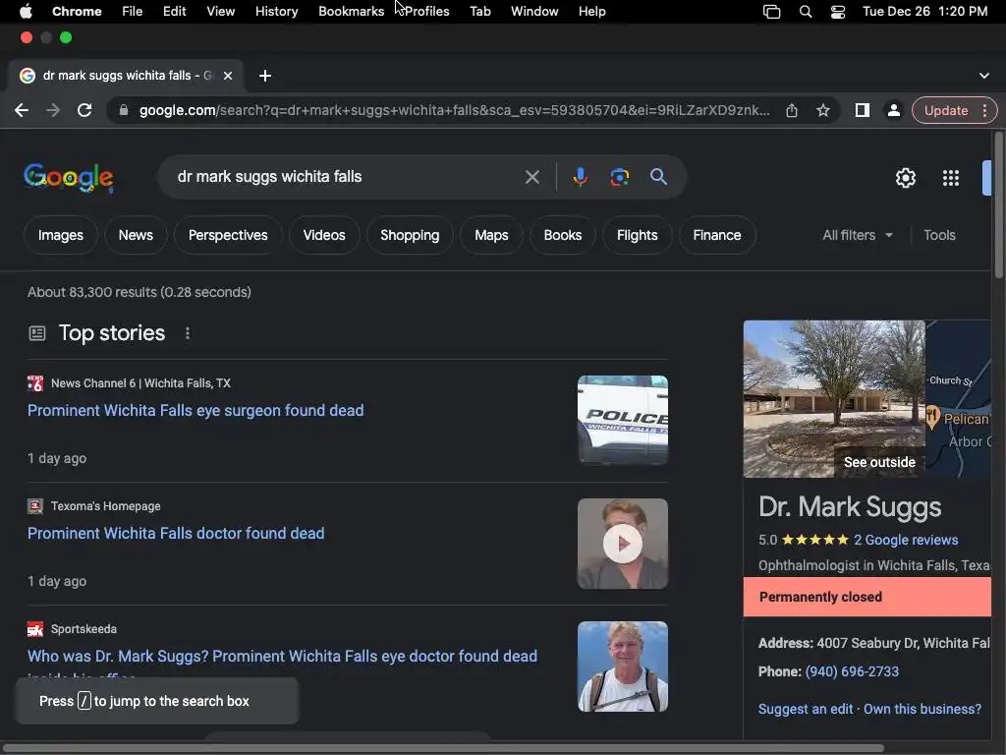Image resolution: width=1006 pixels, height=755 pixels.
Task: Open the View menu
Action: coord(220,12)
